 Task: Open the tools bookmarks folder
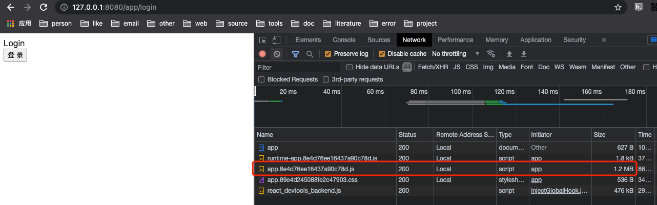pyautogui.click(x=269, y=23)
